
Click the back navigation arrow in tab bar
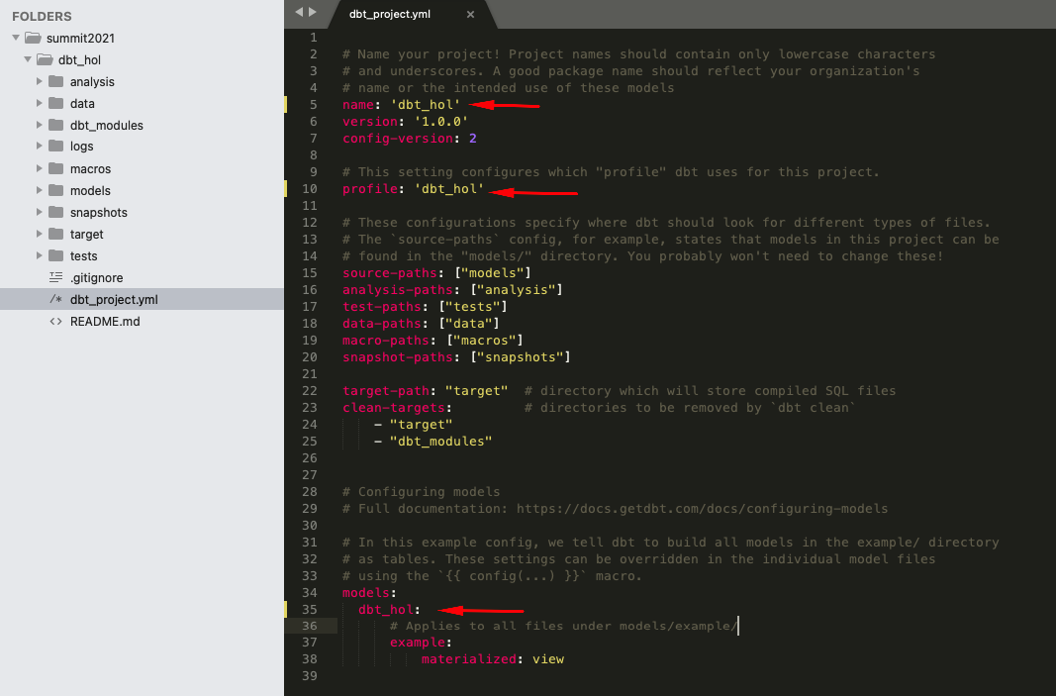(300, 13)
